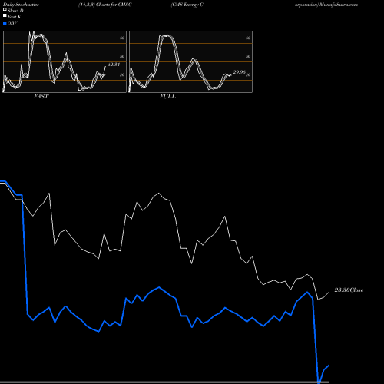Open the FAST stochastic chart panel

click(x=65, y=61)
